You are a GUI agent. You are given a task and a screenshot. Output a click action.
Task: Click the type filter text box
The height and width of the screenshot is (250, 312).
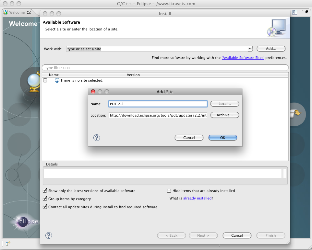165,68
